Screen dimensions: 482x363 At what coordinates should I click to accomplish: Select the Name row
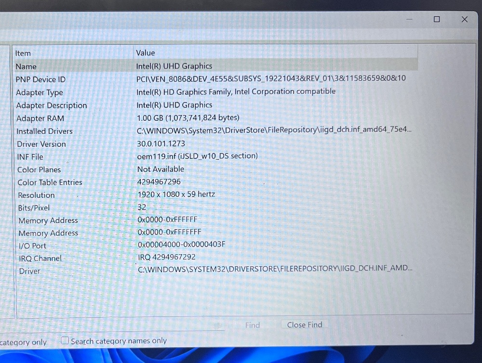coord(216,66)
